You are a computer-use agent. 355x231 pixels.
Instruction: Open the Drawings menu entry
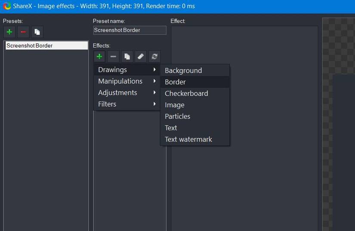tap(127, 69)
